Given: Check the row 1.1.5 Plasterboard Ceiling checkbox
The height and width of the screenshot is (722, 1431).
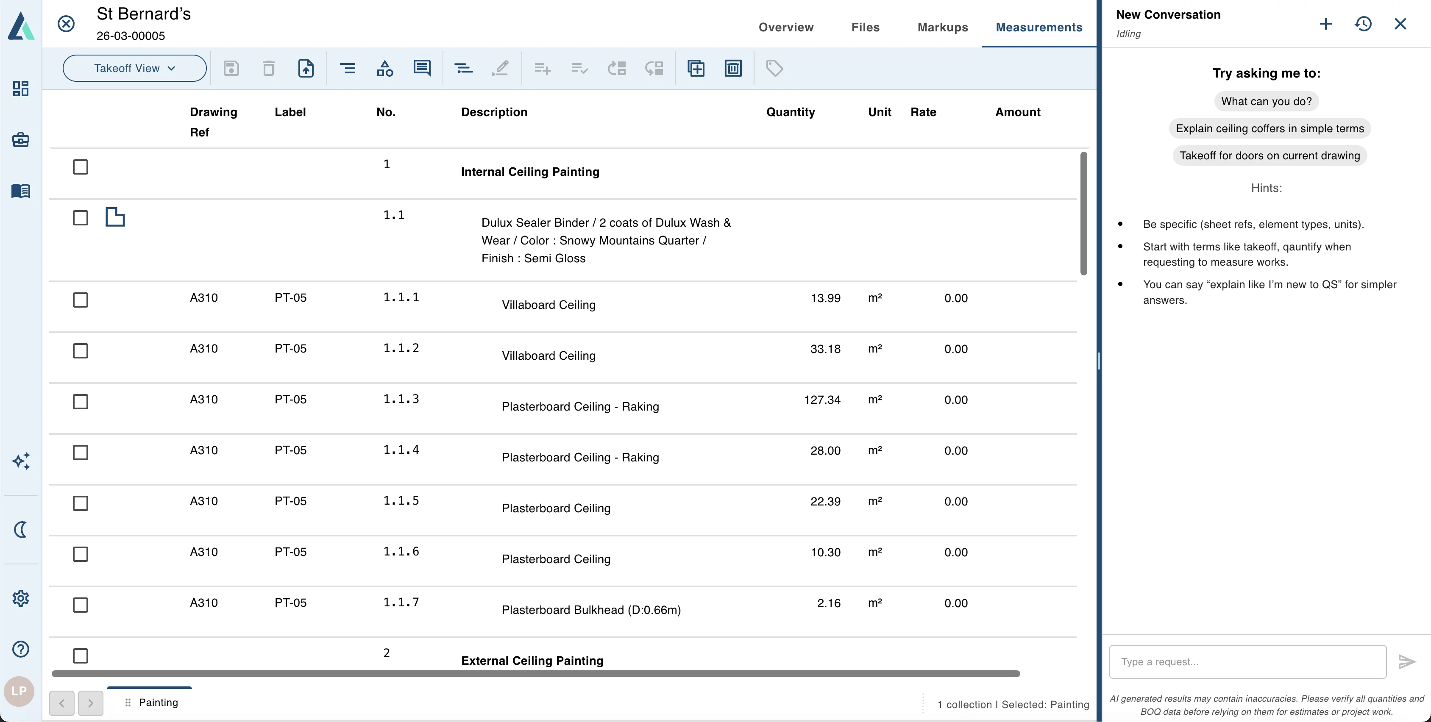Looking at the screenshot, I should click(x=81, y=503).
